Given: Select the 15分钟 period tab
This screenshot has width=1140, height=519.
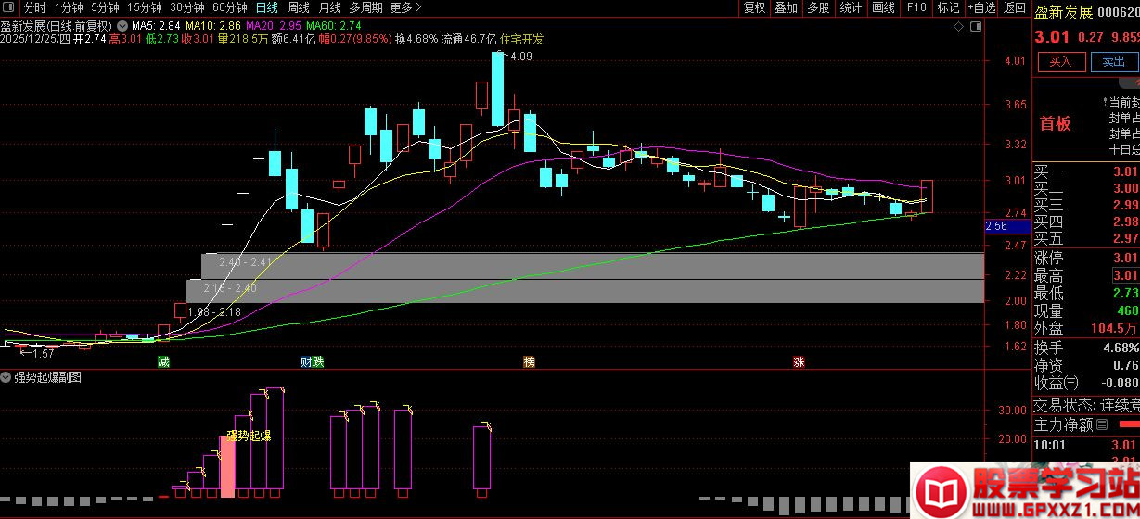Looking at the screenshot, I should [144, 7].
